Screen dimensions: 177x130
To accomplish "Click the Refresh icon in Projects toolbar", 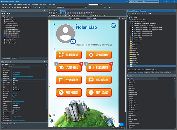I will (138, 14).
